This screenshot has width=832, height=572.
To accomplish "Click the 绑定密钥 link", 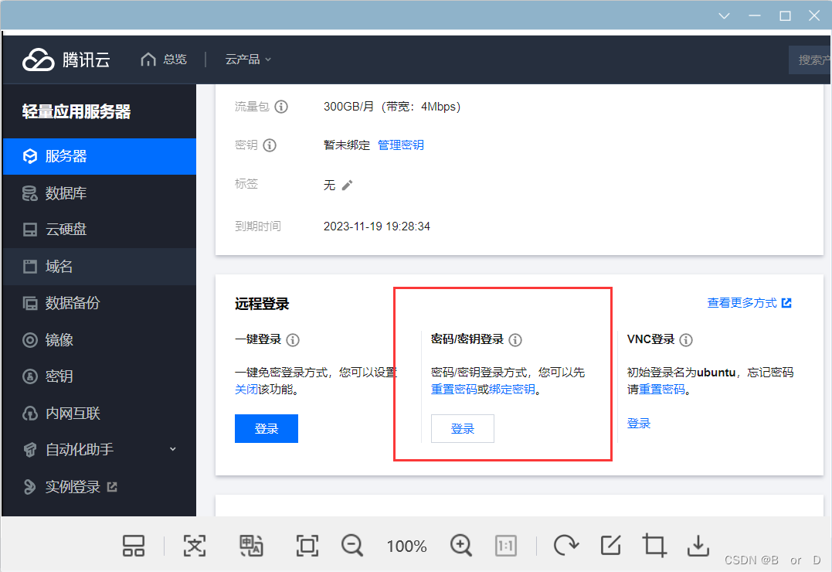I will coord(511,390).
